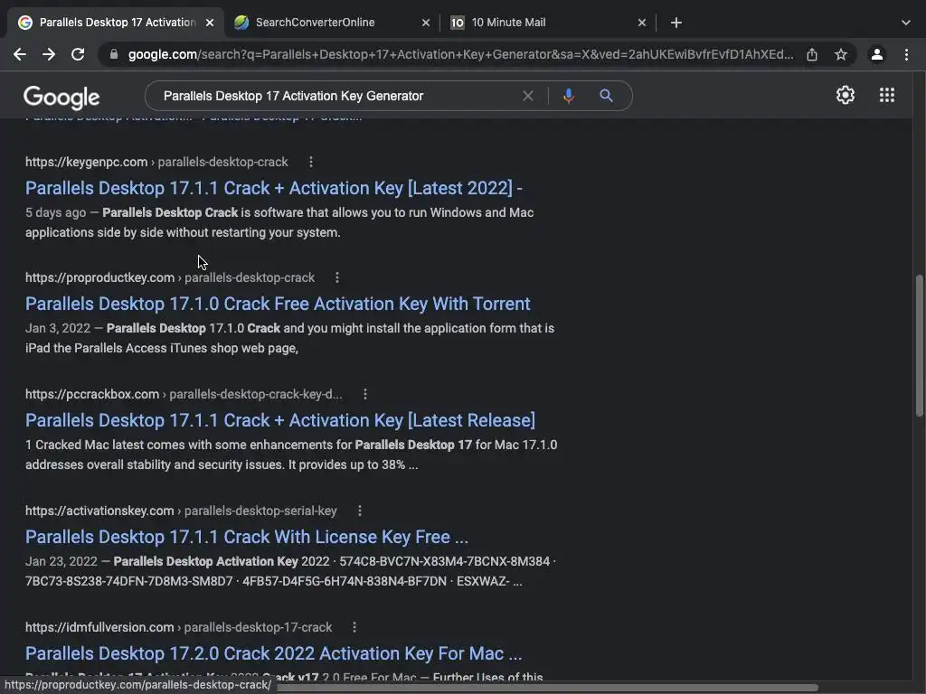Viewport: 926px width, 694px height.
Task: Close the 10 Minute Mail tab
Action: [x=642, y=23]
